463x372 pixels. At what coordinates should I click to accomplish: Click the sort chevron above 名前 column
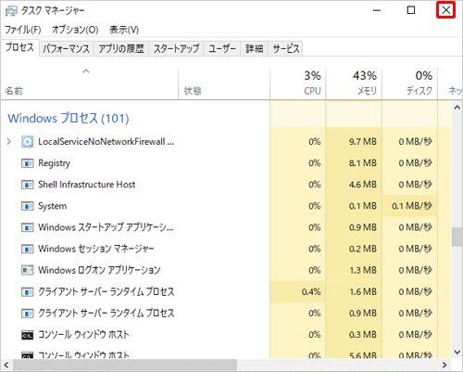(86, 71)
